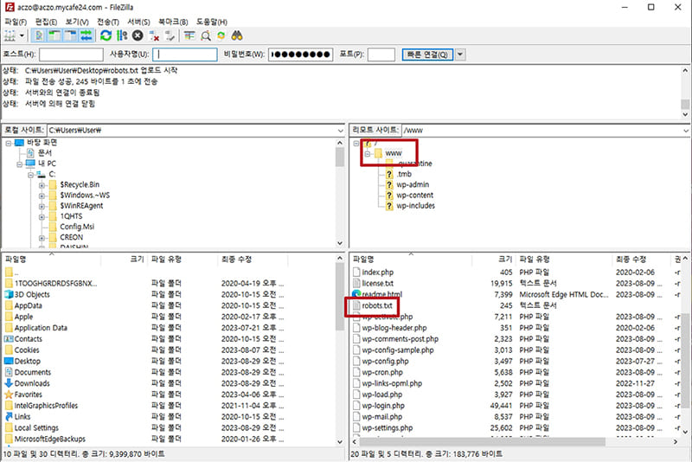Select the wp-content remote tree folder

(x=414, y=195)
